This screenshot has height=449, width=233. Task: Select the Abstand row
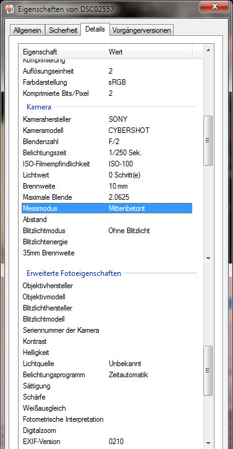107,220
